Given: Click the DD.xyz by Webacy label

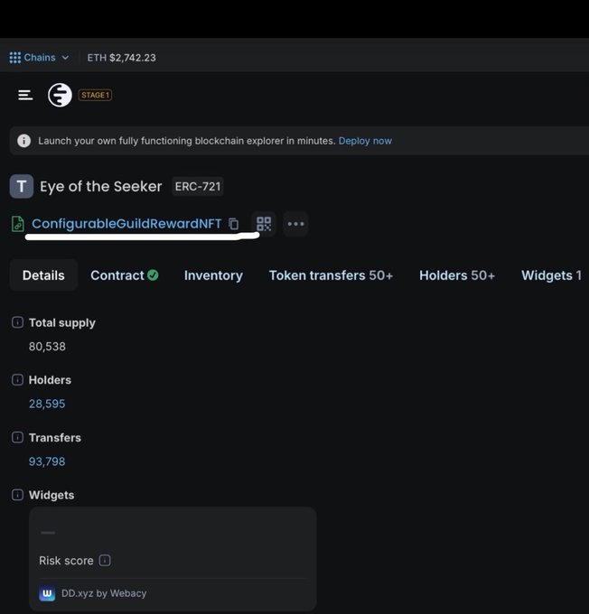Looking at the screenshot, I should point(104,593).
